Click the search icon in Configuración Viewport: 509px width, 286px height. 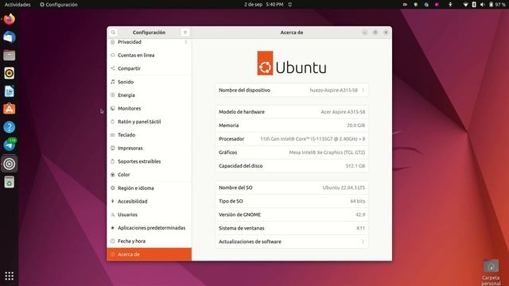tap(113, 33)
